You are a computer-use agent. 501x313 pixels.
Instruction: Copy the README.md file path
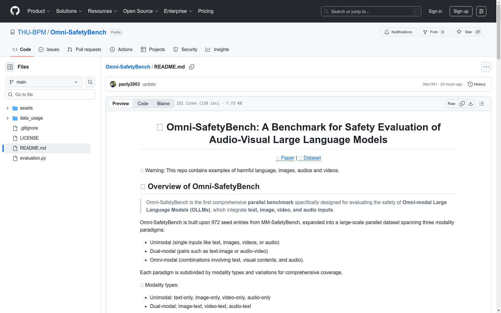[x=192, y=67]
